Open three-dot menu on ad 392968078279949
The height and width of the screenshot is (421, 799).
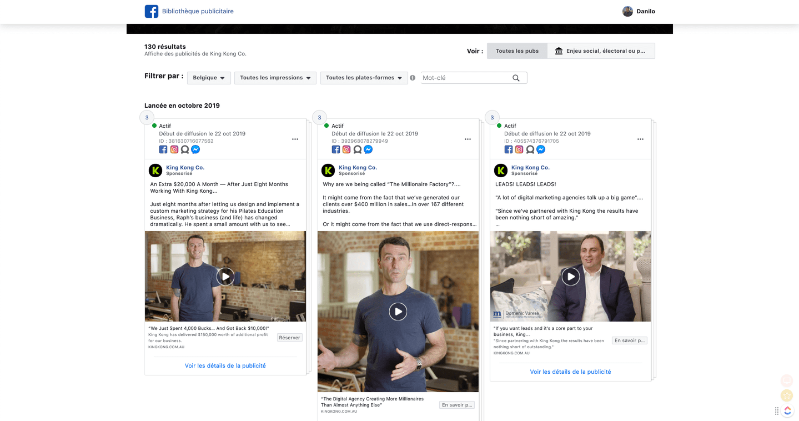468,139
